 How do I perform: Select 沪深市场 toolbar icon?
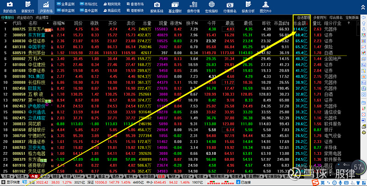click(x=46, y=7)
